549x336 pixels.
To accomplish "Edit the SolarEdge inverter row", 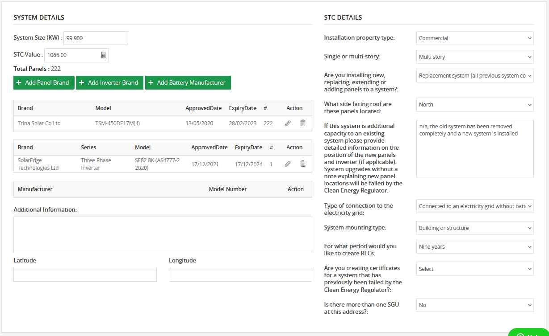I will [x=288, y=164].
